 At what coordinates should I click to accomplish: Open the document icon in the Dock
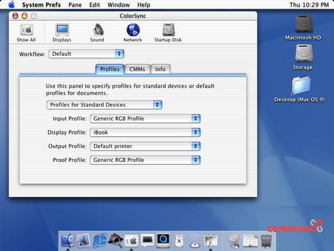(x=250, y=241)
